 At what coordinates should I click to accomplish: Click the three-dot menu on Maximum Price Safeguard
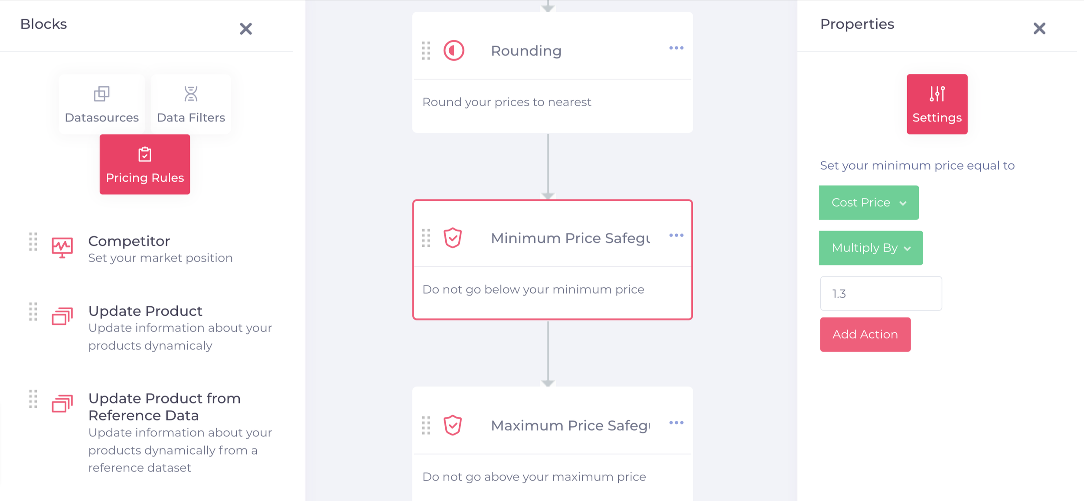[677, 423]
